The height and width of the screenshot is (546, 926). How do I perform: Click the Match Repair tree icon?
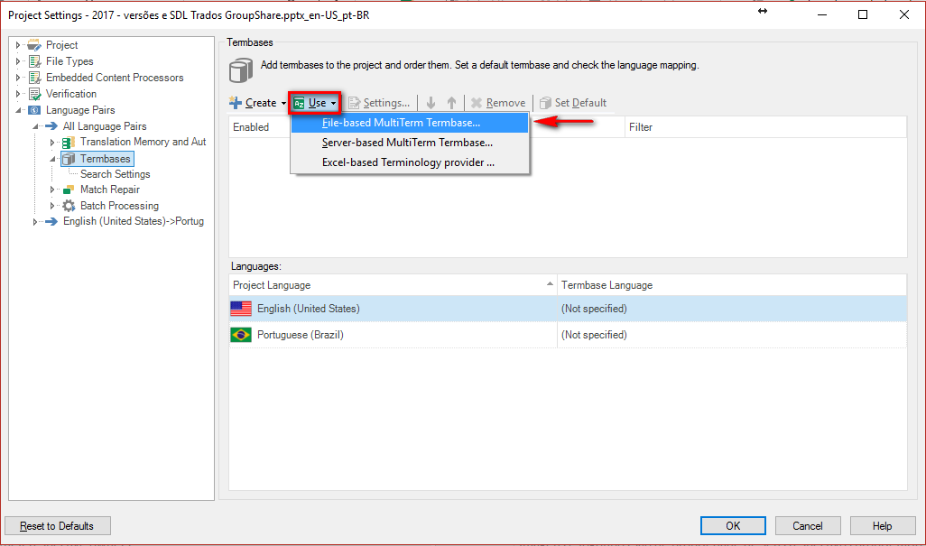(x=69, y=190)
